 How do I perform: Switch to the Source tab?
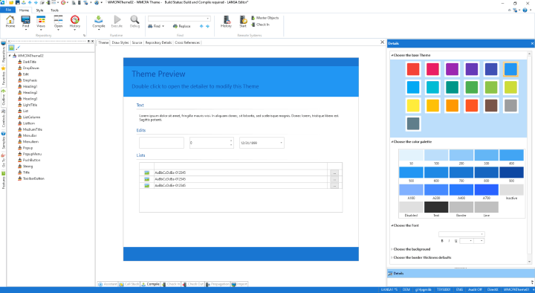click(x=137, y=42)
